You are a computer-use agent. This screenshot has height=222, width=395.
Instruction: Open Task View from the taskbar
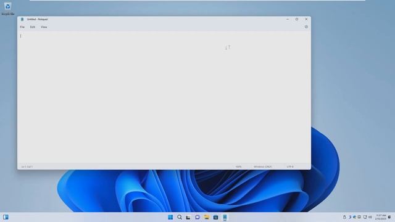pyautogui.click(x=188, y=217)
